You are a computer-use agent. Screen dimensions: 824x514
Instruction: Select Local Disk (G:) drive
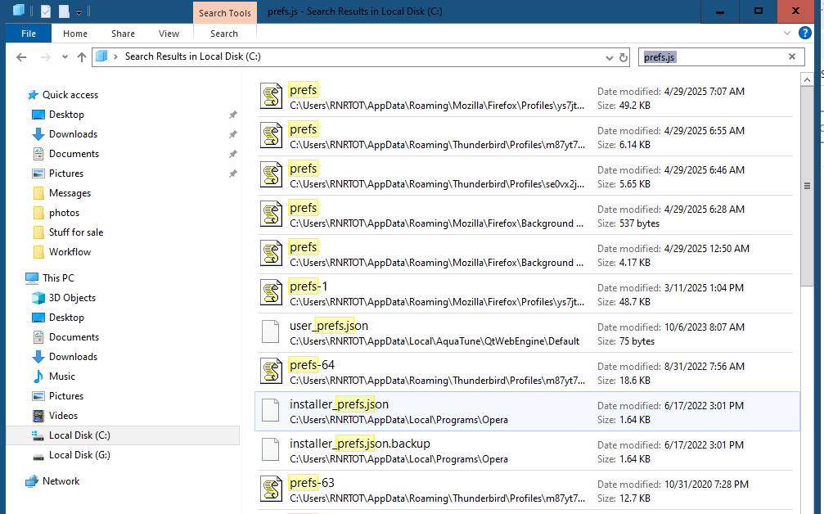[x=79, y=454]
